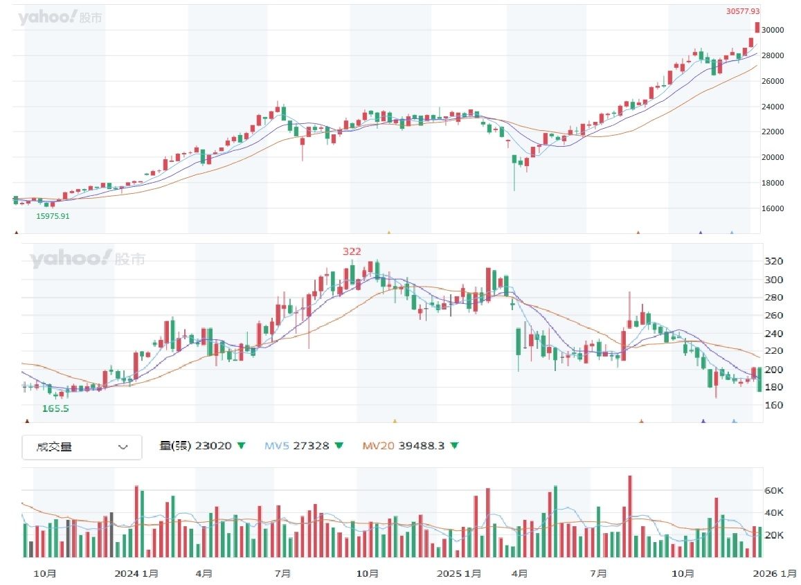The height and width of the screenshot is (585, 801).
Task: Click the orange triangle marker under the index chart
Action: [388, 234]
